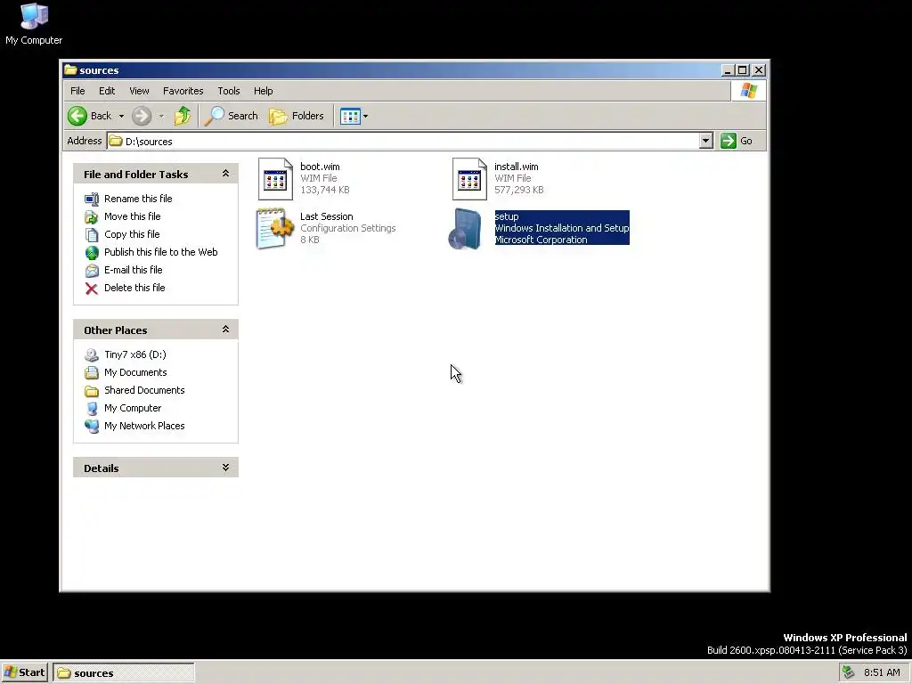Viewport: 912px width, 684px height.
Task: Click Publish this file to the Web
Action: pyautogui.click(x=160, y=252)
